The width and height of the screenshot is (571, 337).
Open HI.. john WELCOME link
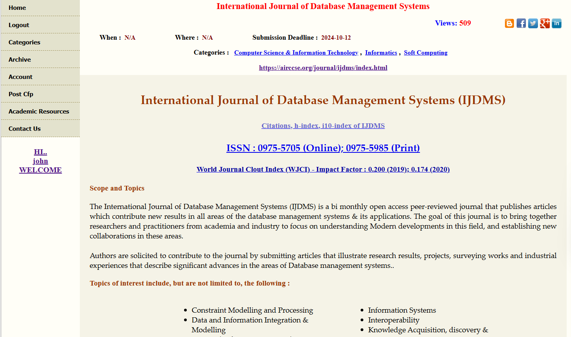click(41, 161)
